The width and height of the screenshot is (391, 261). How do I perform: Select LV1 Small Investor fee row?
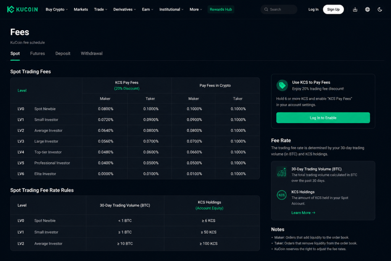pyautogui.click(x=135, y=120)
